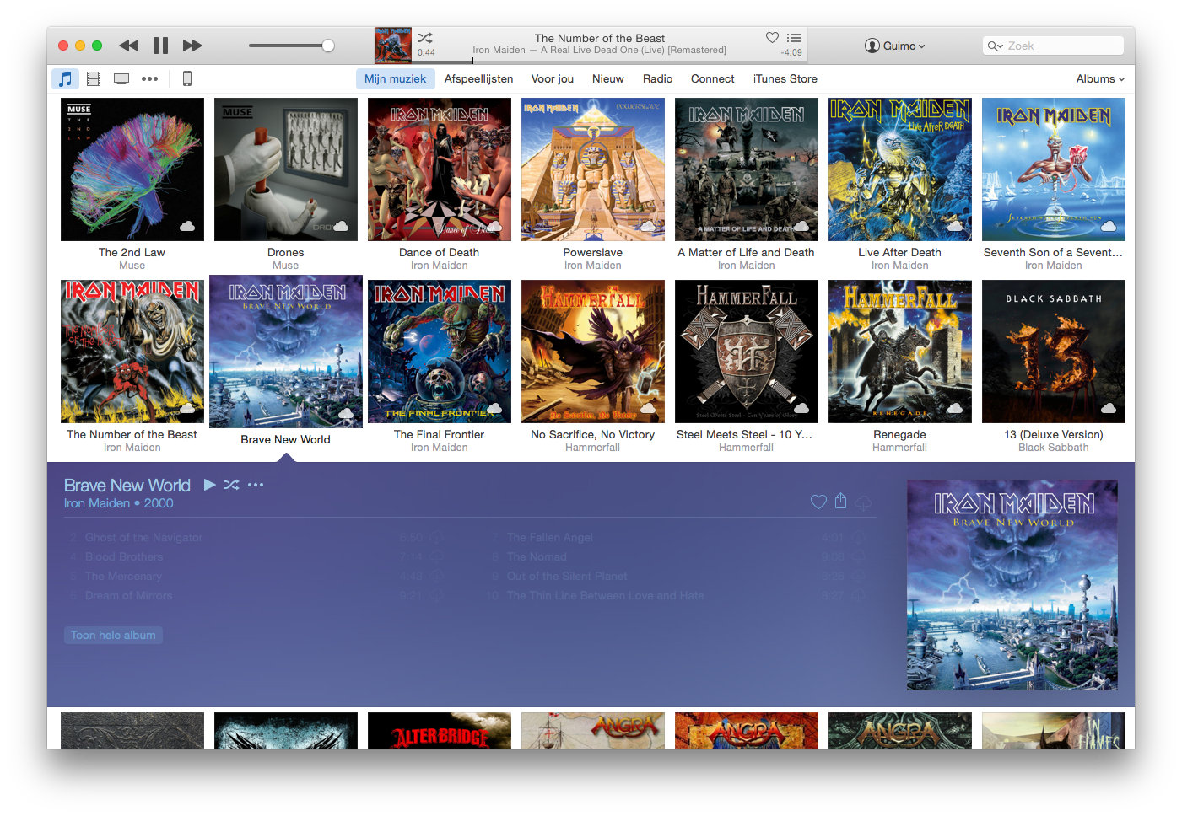1182x816 pixels.
Task: Click iCloud icon on 13 Deluxe cover
Action: pos(1109,408)
